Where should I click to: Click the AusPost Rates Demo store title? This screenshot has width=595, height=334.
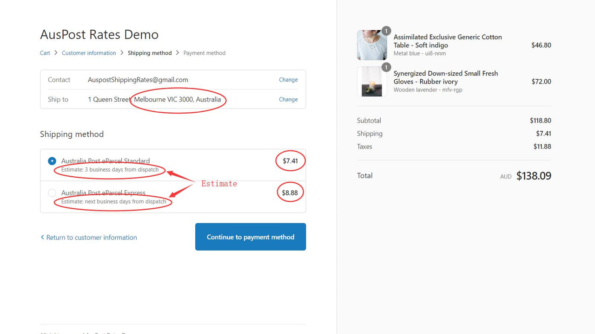coord(99,34)
